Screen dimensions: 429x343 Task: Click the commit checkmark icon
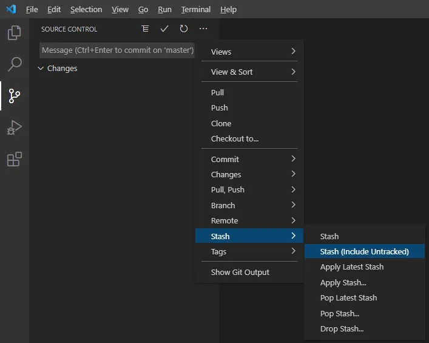(164, 29)
